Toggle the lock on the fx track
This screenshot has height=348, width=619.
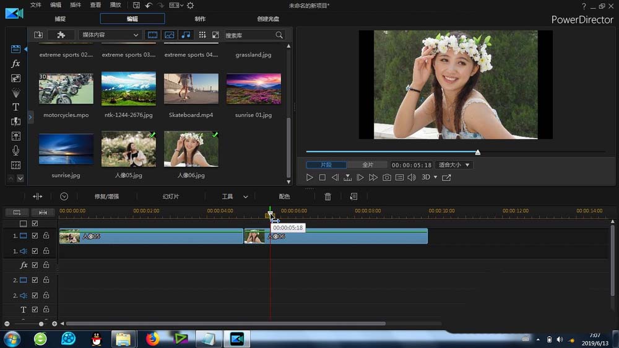click(x=46, y=265)
